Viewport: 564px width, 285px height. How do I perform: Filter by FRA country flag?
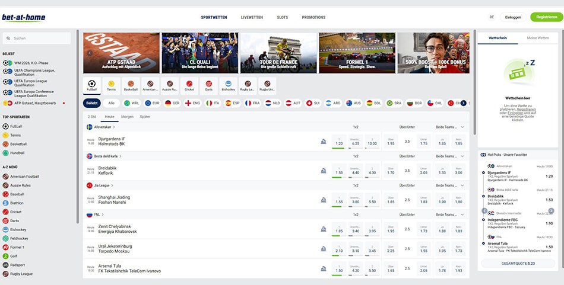coord(252,103)
